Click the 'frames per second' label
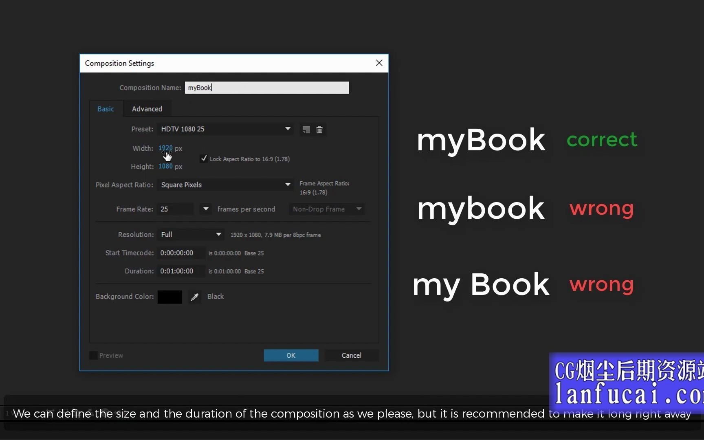The image size is (704, 440). point(246,209)
